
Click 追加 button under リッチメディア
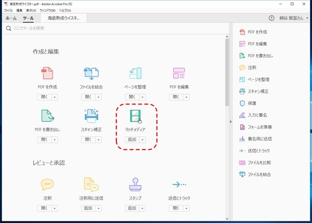click(132, 140)
